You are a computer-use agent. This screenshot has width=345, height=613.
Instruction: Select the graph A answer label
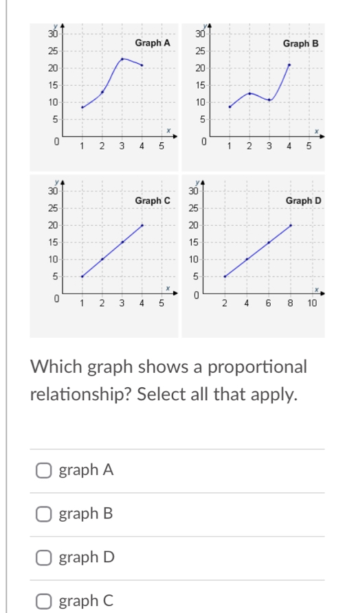(x=86, y=470)
